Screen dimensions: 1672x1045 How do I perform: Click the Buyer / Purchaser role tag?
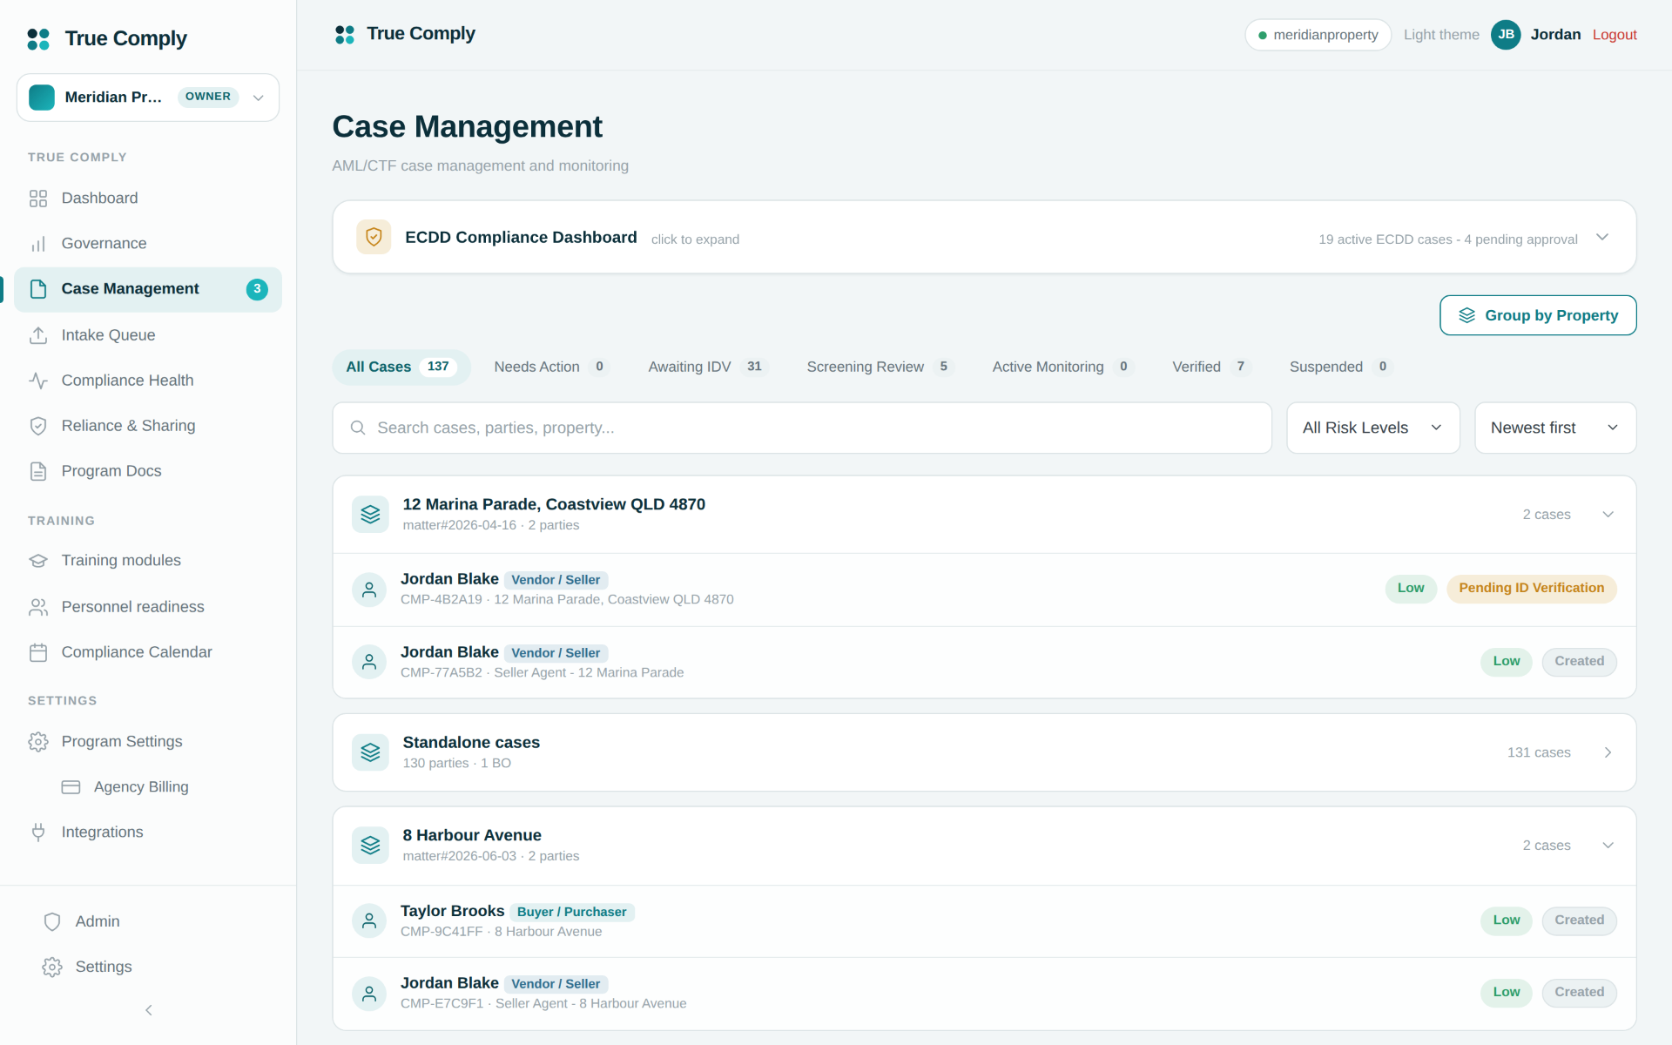tap(572, 912)
